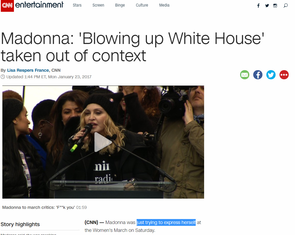Image resolution: width=295 pixels, height=235 pixels.
Task: Click the search magnifier icon
Action: point(286,5)
